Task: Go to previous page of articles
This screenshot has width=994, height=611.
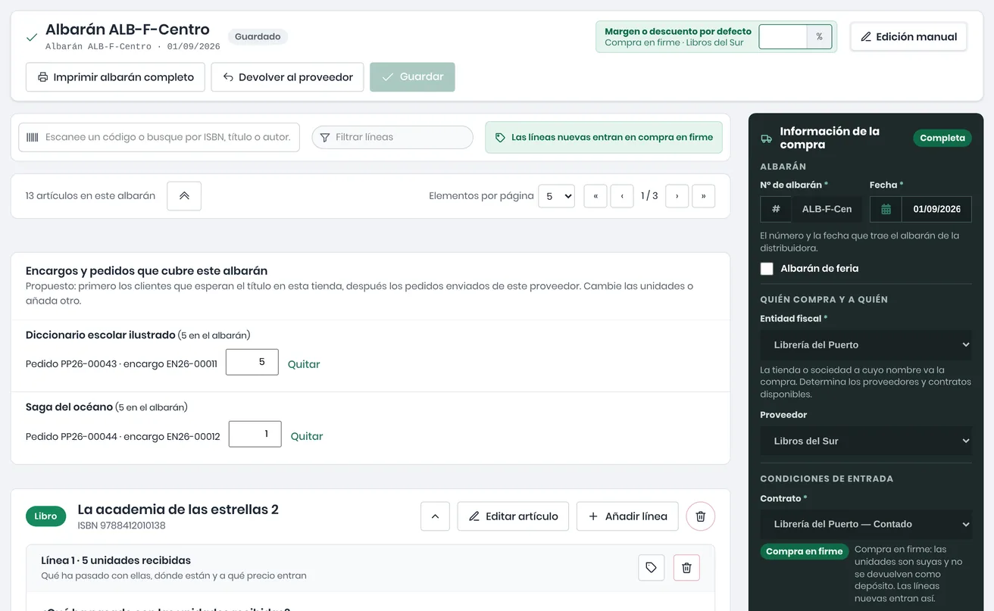Action: pyautogui.click(x=622, y=196)
